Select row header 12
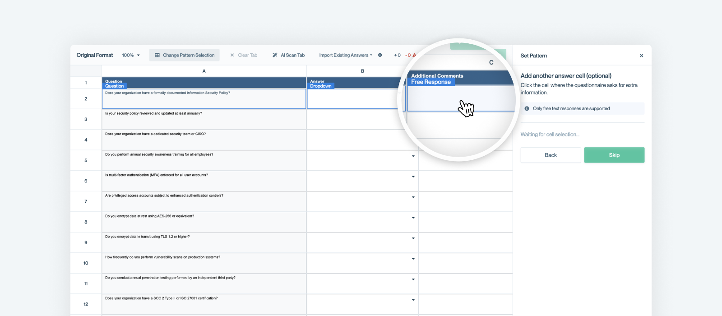Screen dimensions: 722x316 point(86,304)
